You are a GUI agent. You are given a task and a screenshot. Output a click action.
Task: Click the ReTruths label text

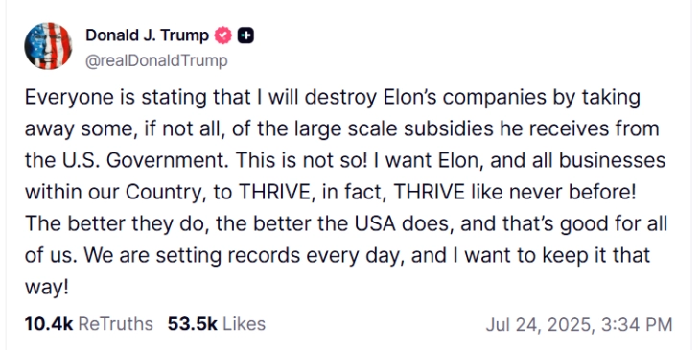pos(116,324)
